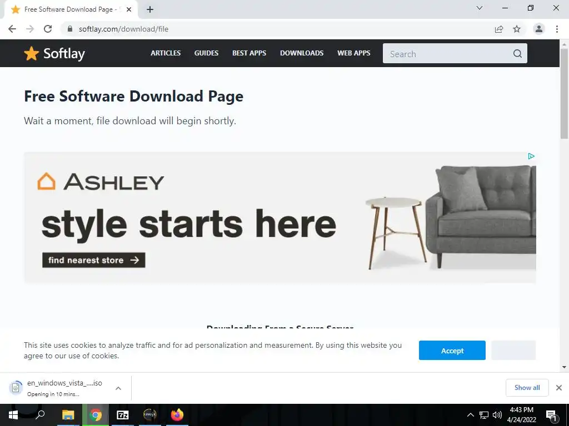Open the BEST APPS menu item
569x426 pixels.
(249, 53)
